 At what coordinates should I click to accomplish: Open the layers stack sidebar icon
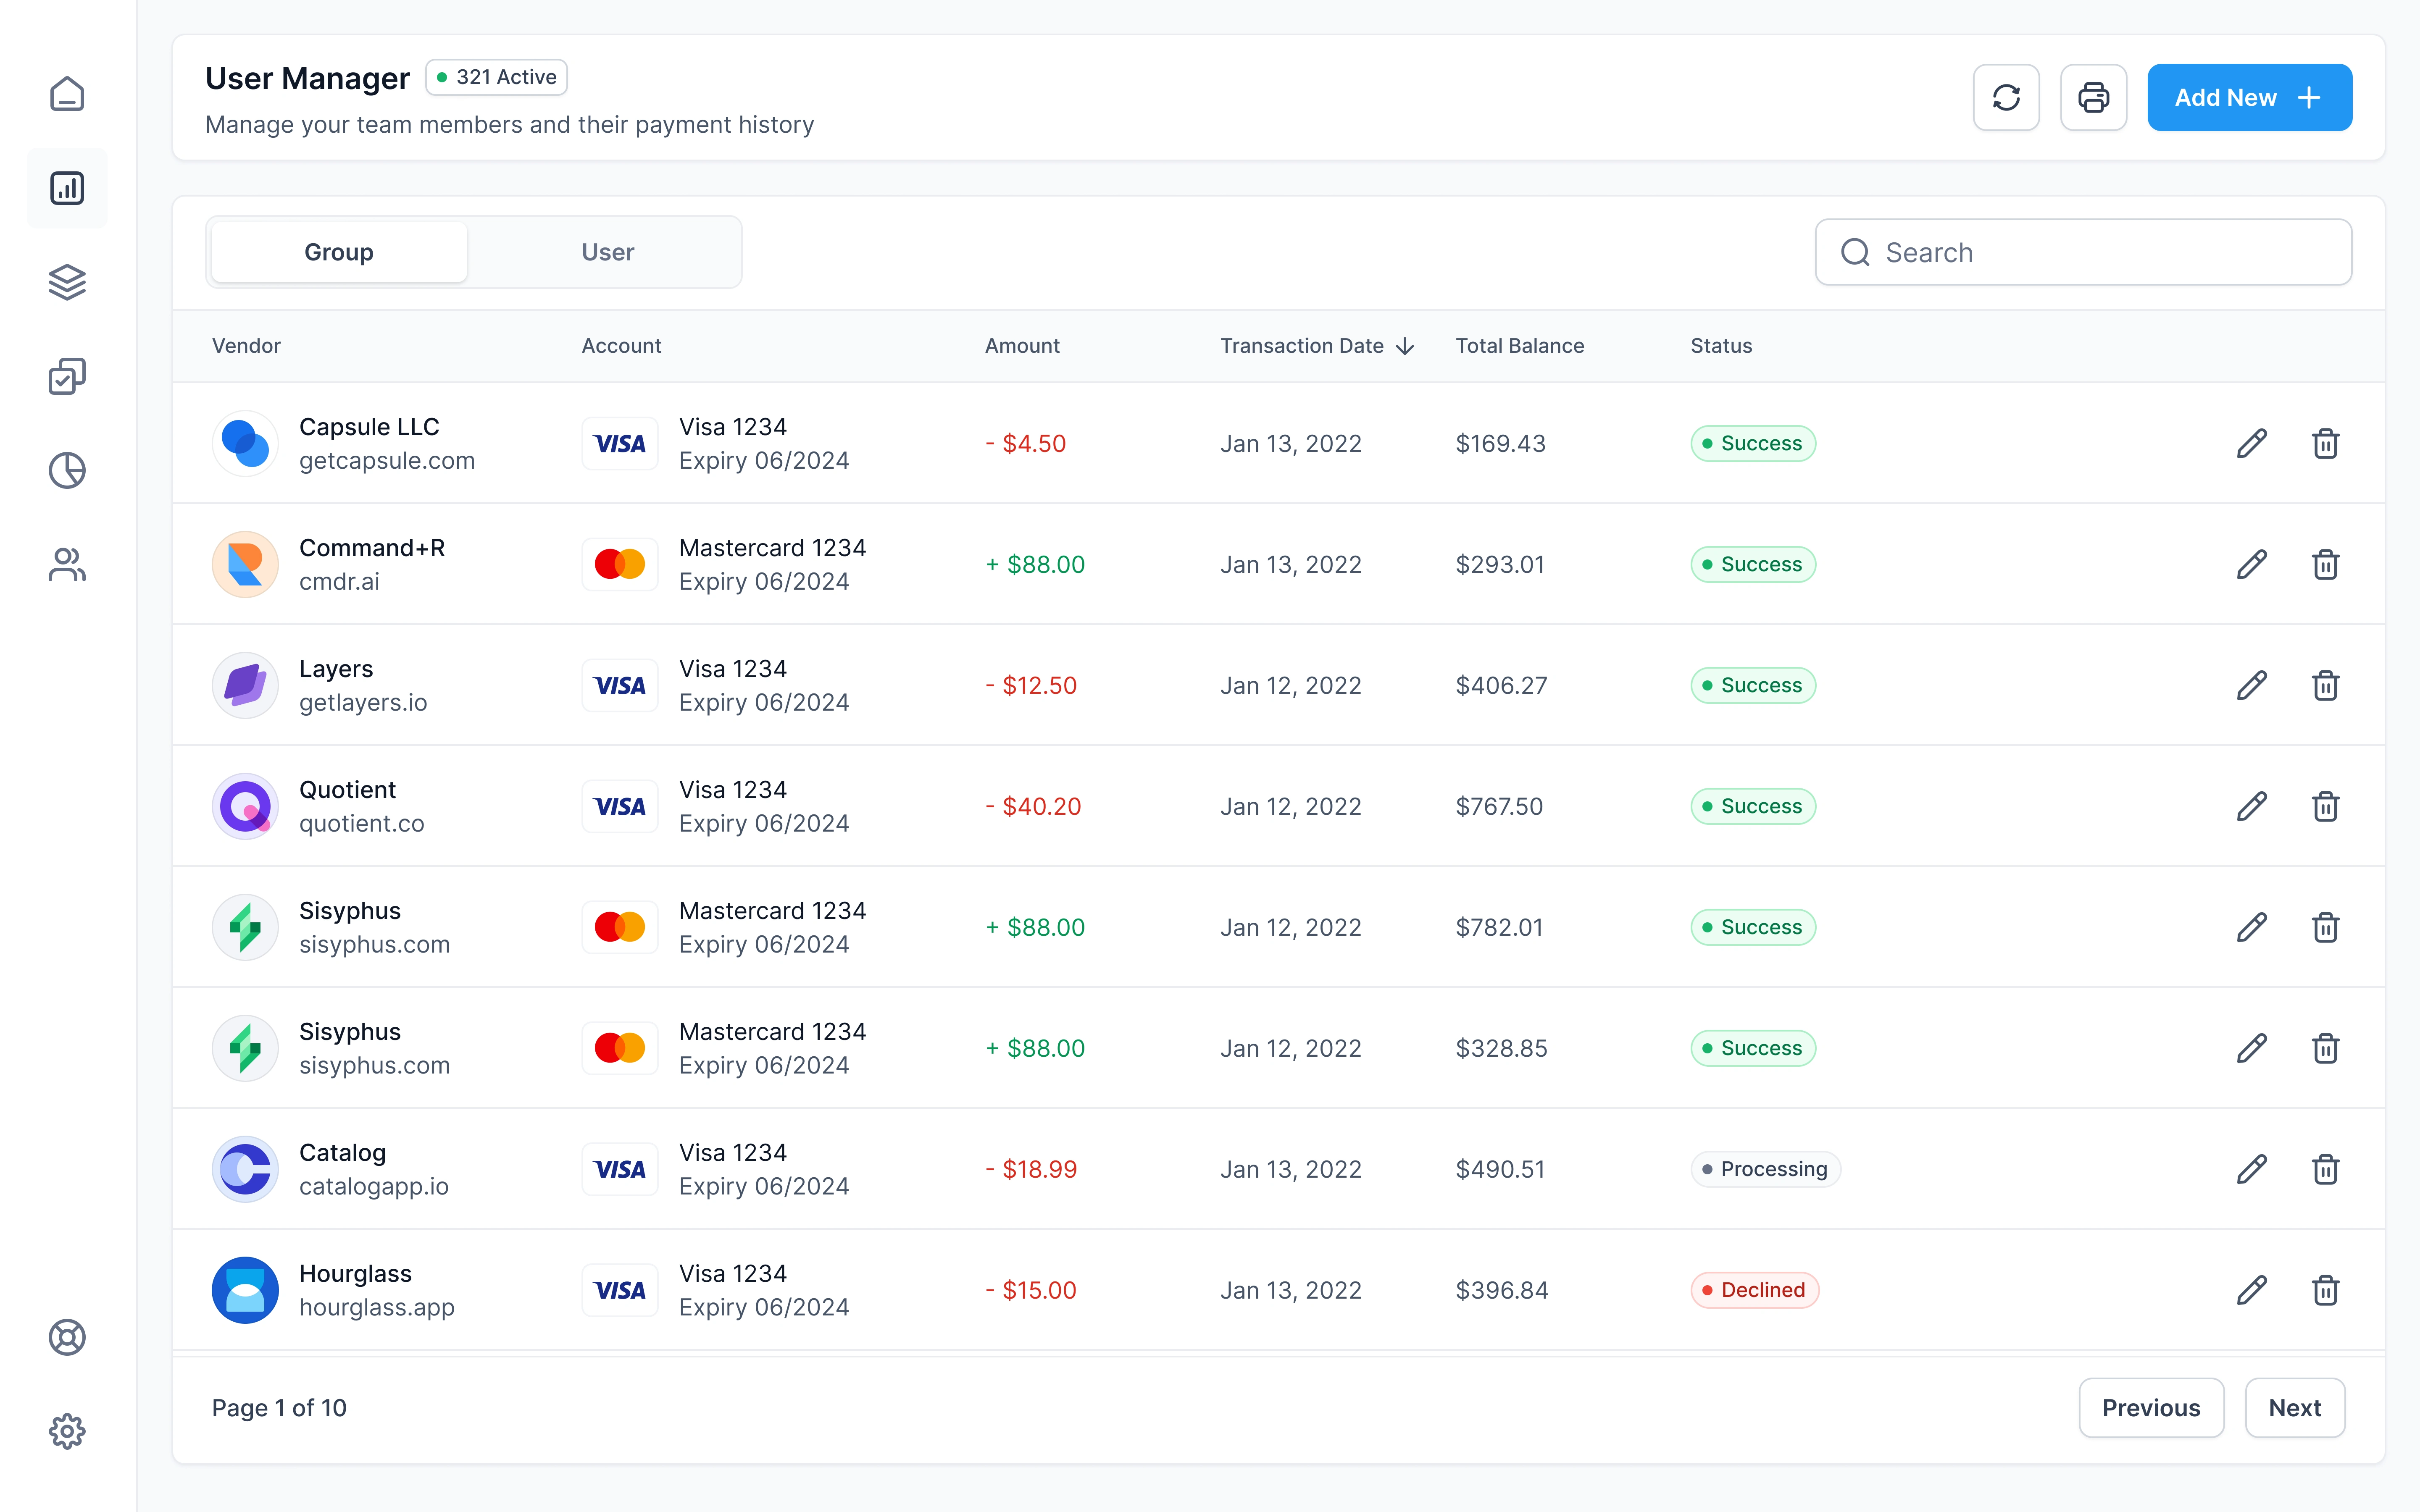[67, 282]
